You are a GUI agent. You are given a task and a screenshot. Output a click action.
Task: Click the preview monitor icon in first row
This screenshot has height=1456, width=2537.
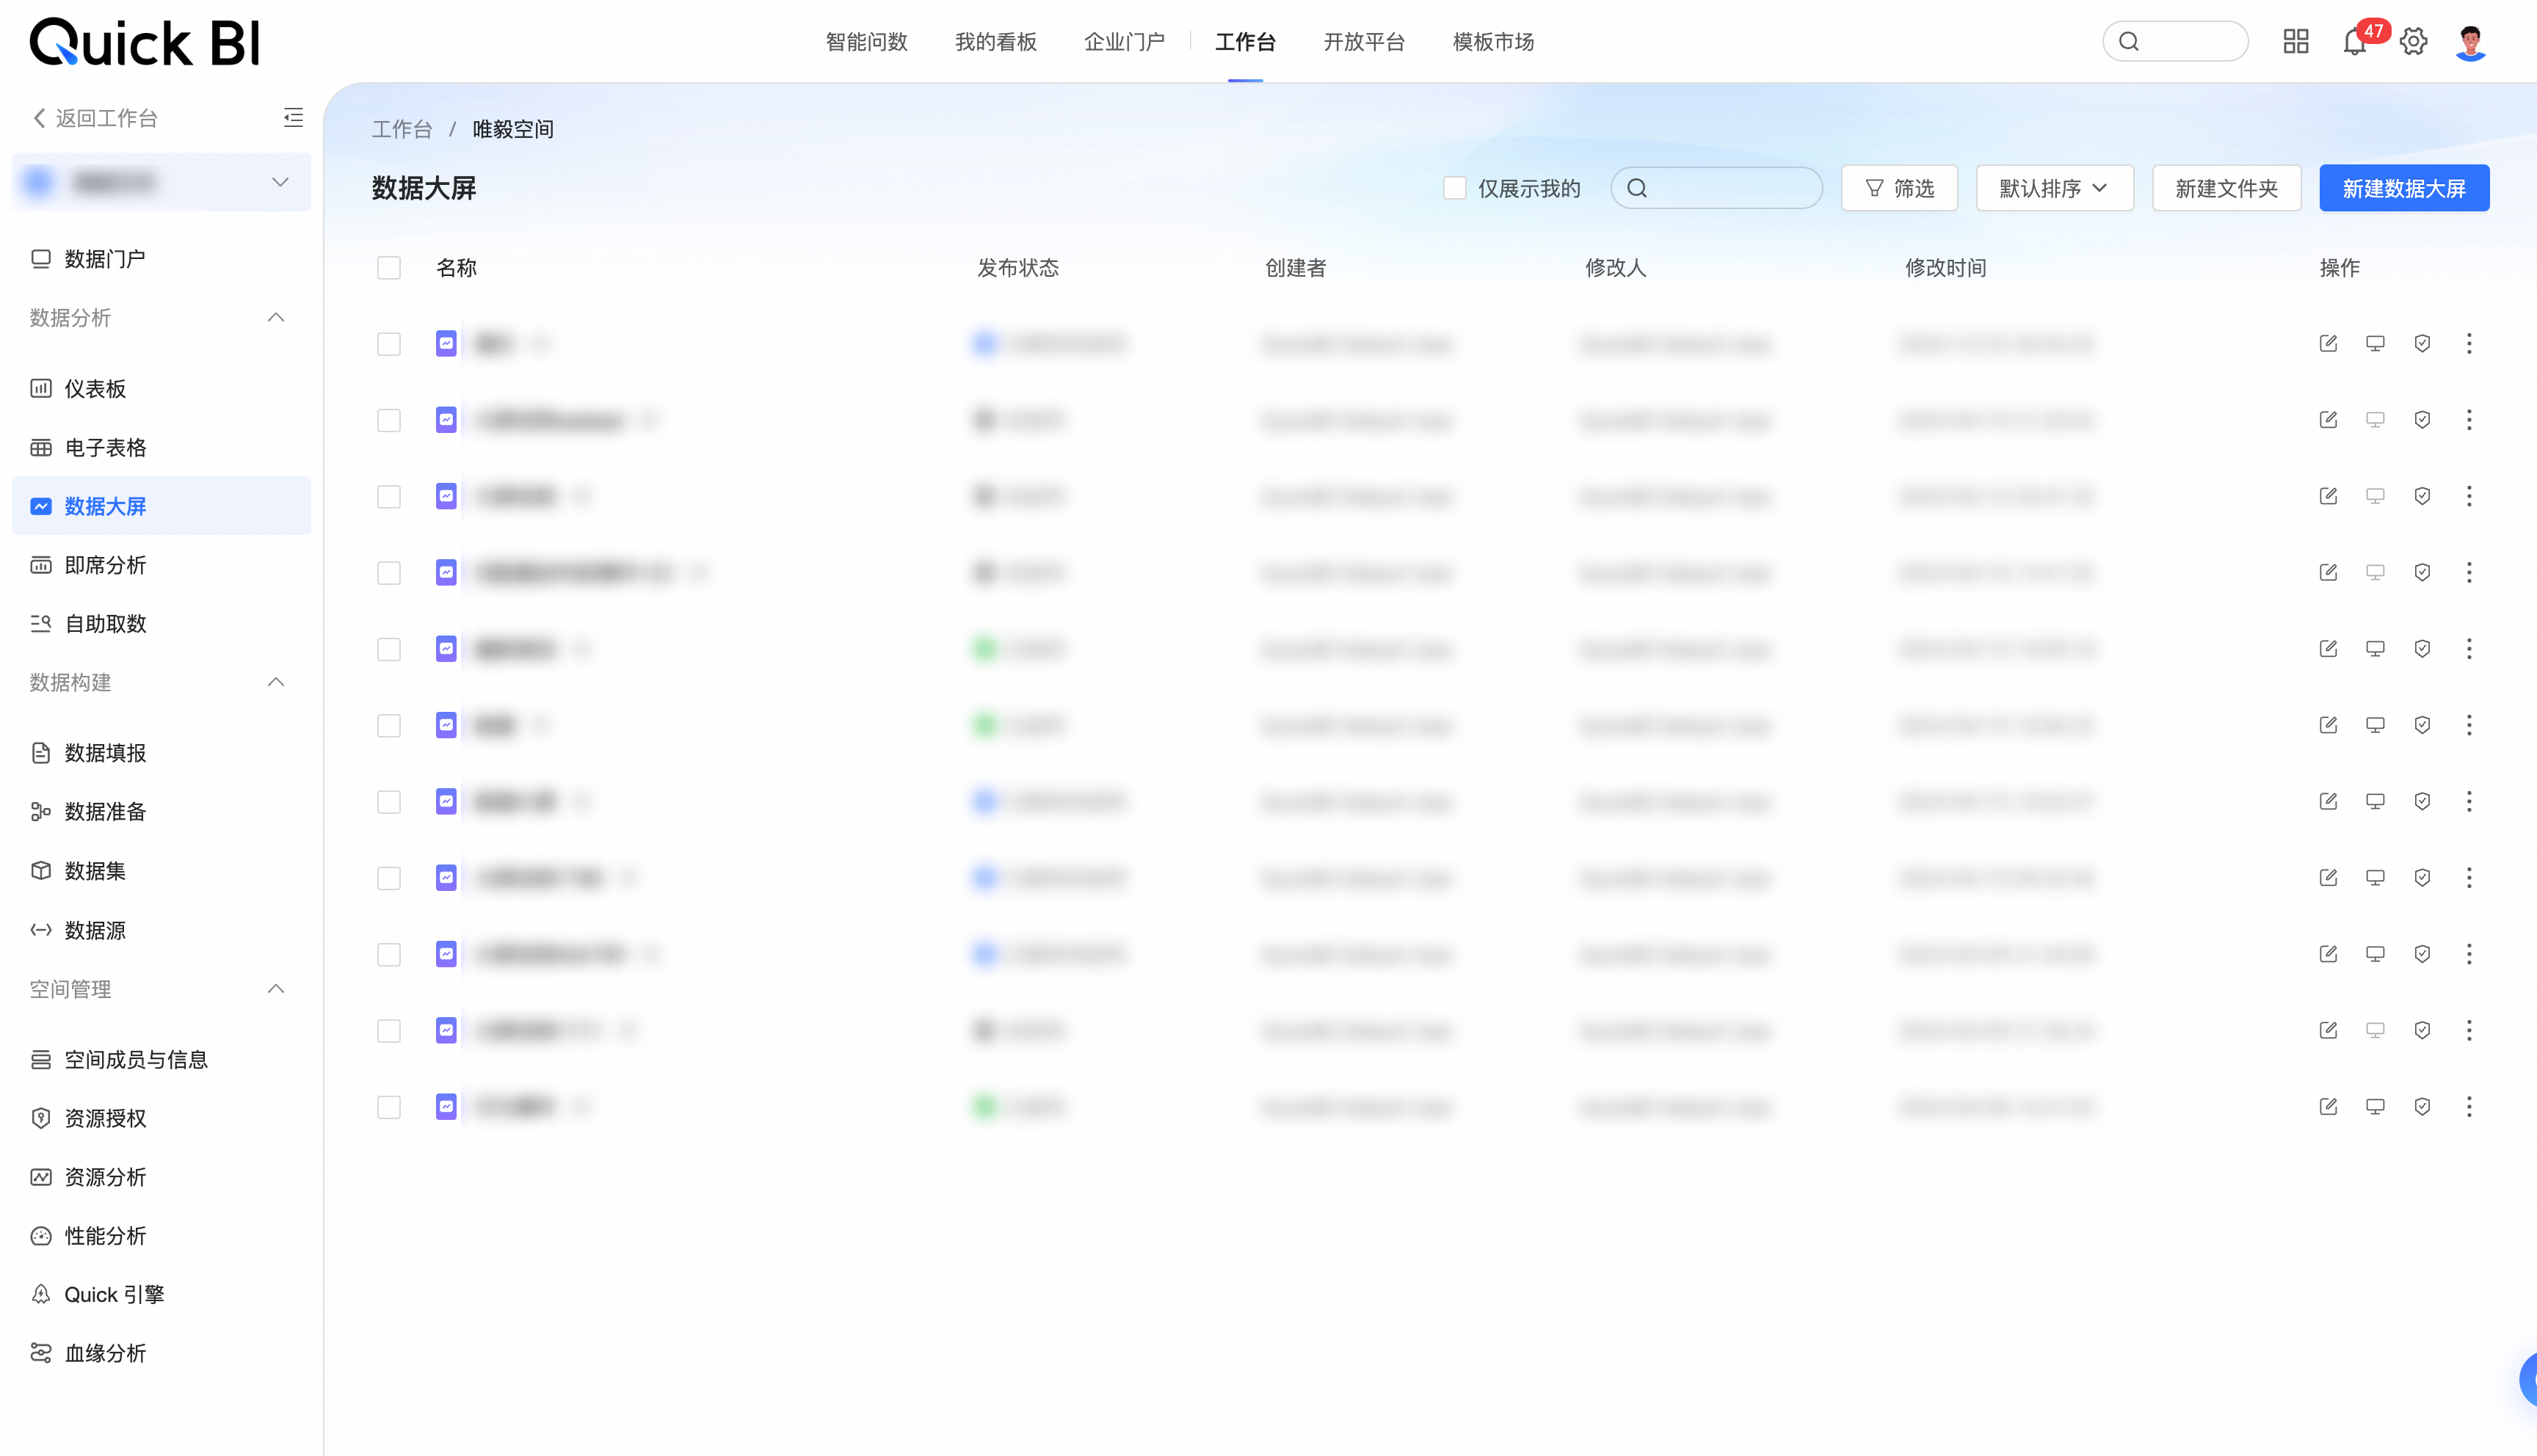point(2375,344)
